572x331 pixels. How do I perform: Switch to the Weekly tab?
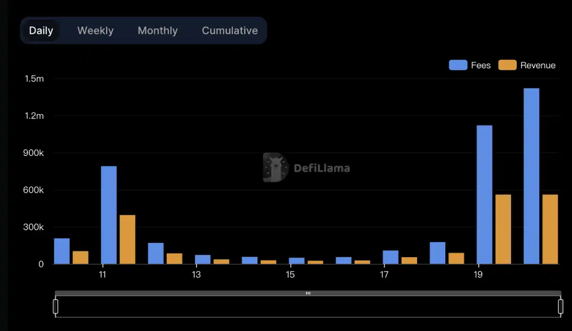click(x=95, y=30)
